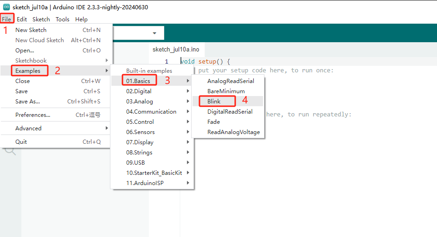Expand the 06.Sensors examples category
437x237 pixels.
click(x=152, y=132)
